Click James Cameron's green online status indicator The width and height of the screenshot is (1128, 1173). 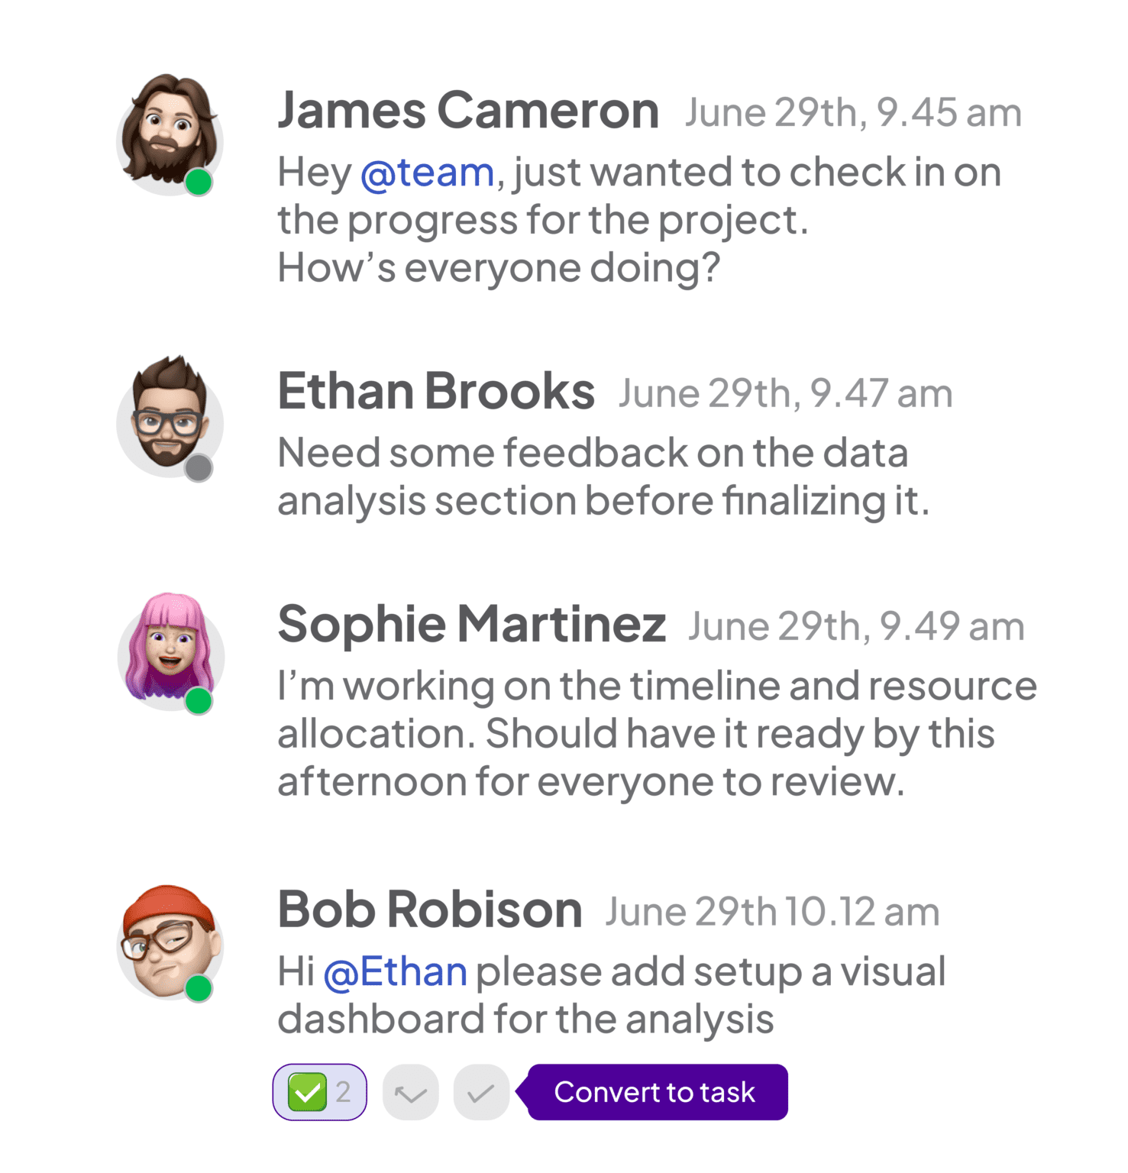coord(200,183)
